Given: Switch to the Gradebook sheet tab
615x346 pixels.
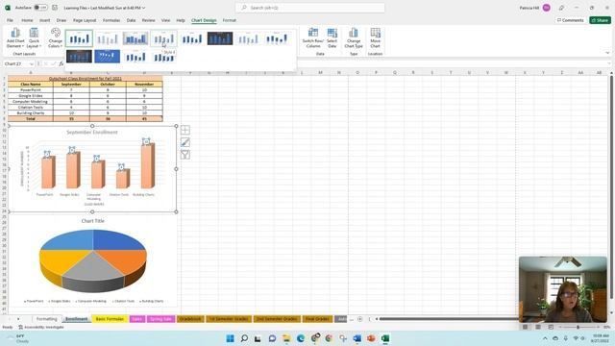Looking at the screenshot, I should click(x=190, y=319).
